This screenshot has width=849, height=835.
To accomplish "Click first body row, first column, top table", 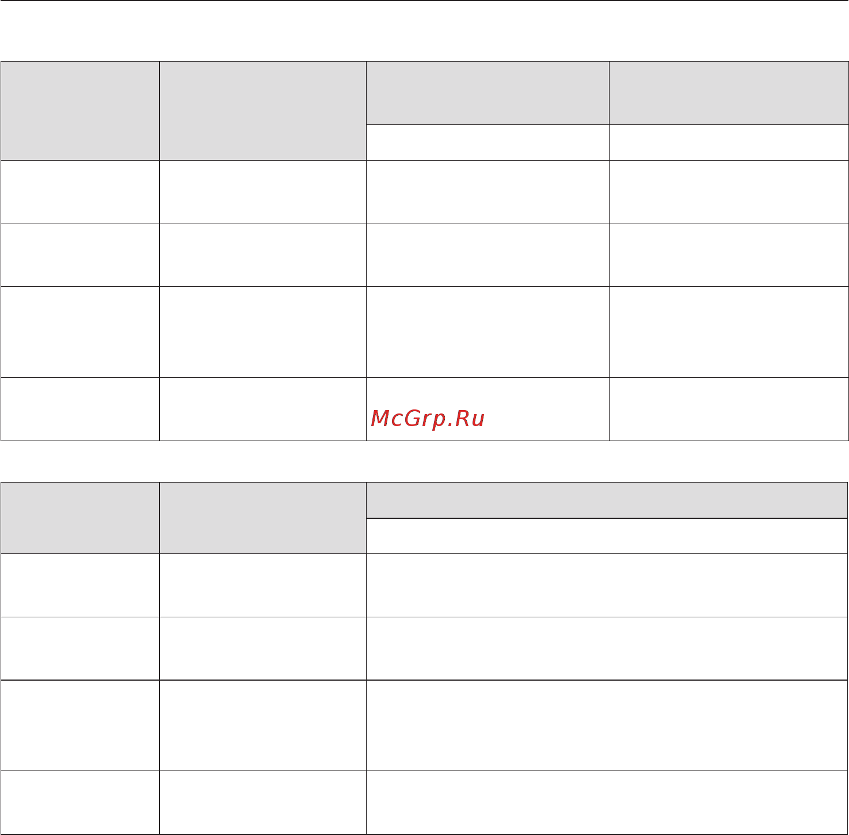I will pyautogui.click(x=80, y=192).
